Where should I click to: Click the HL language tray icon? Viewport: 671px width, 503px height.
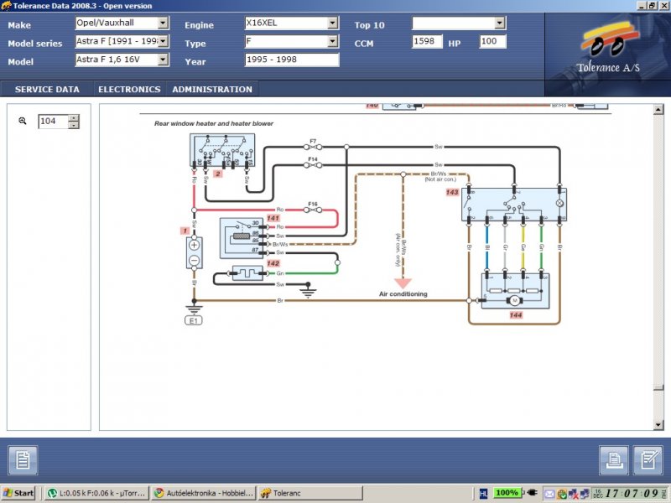point(484,494)
